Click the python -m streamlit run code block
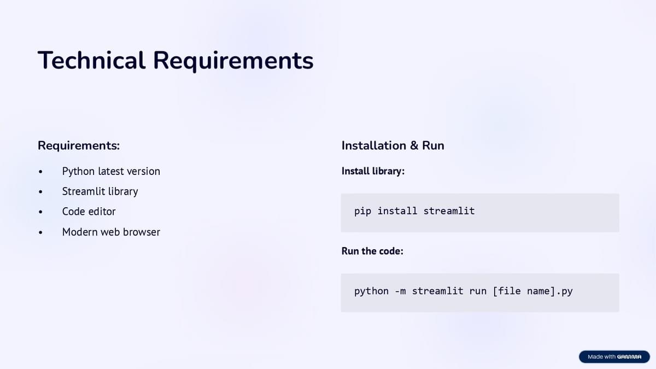This screenshot has width=656, height=369. (x=480, y=293)
